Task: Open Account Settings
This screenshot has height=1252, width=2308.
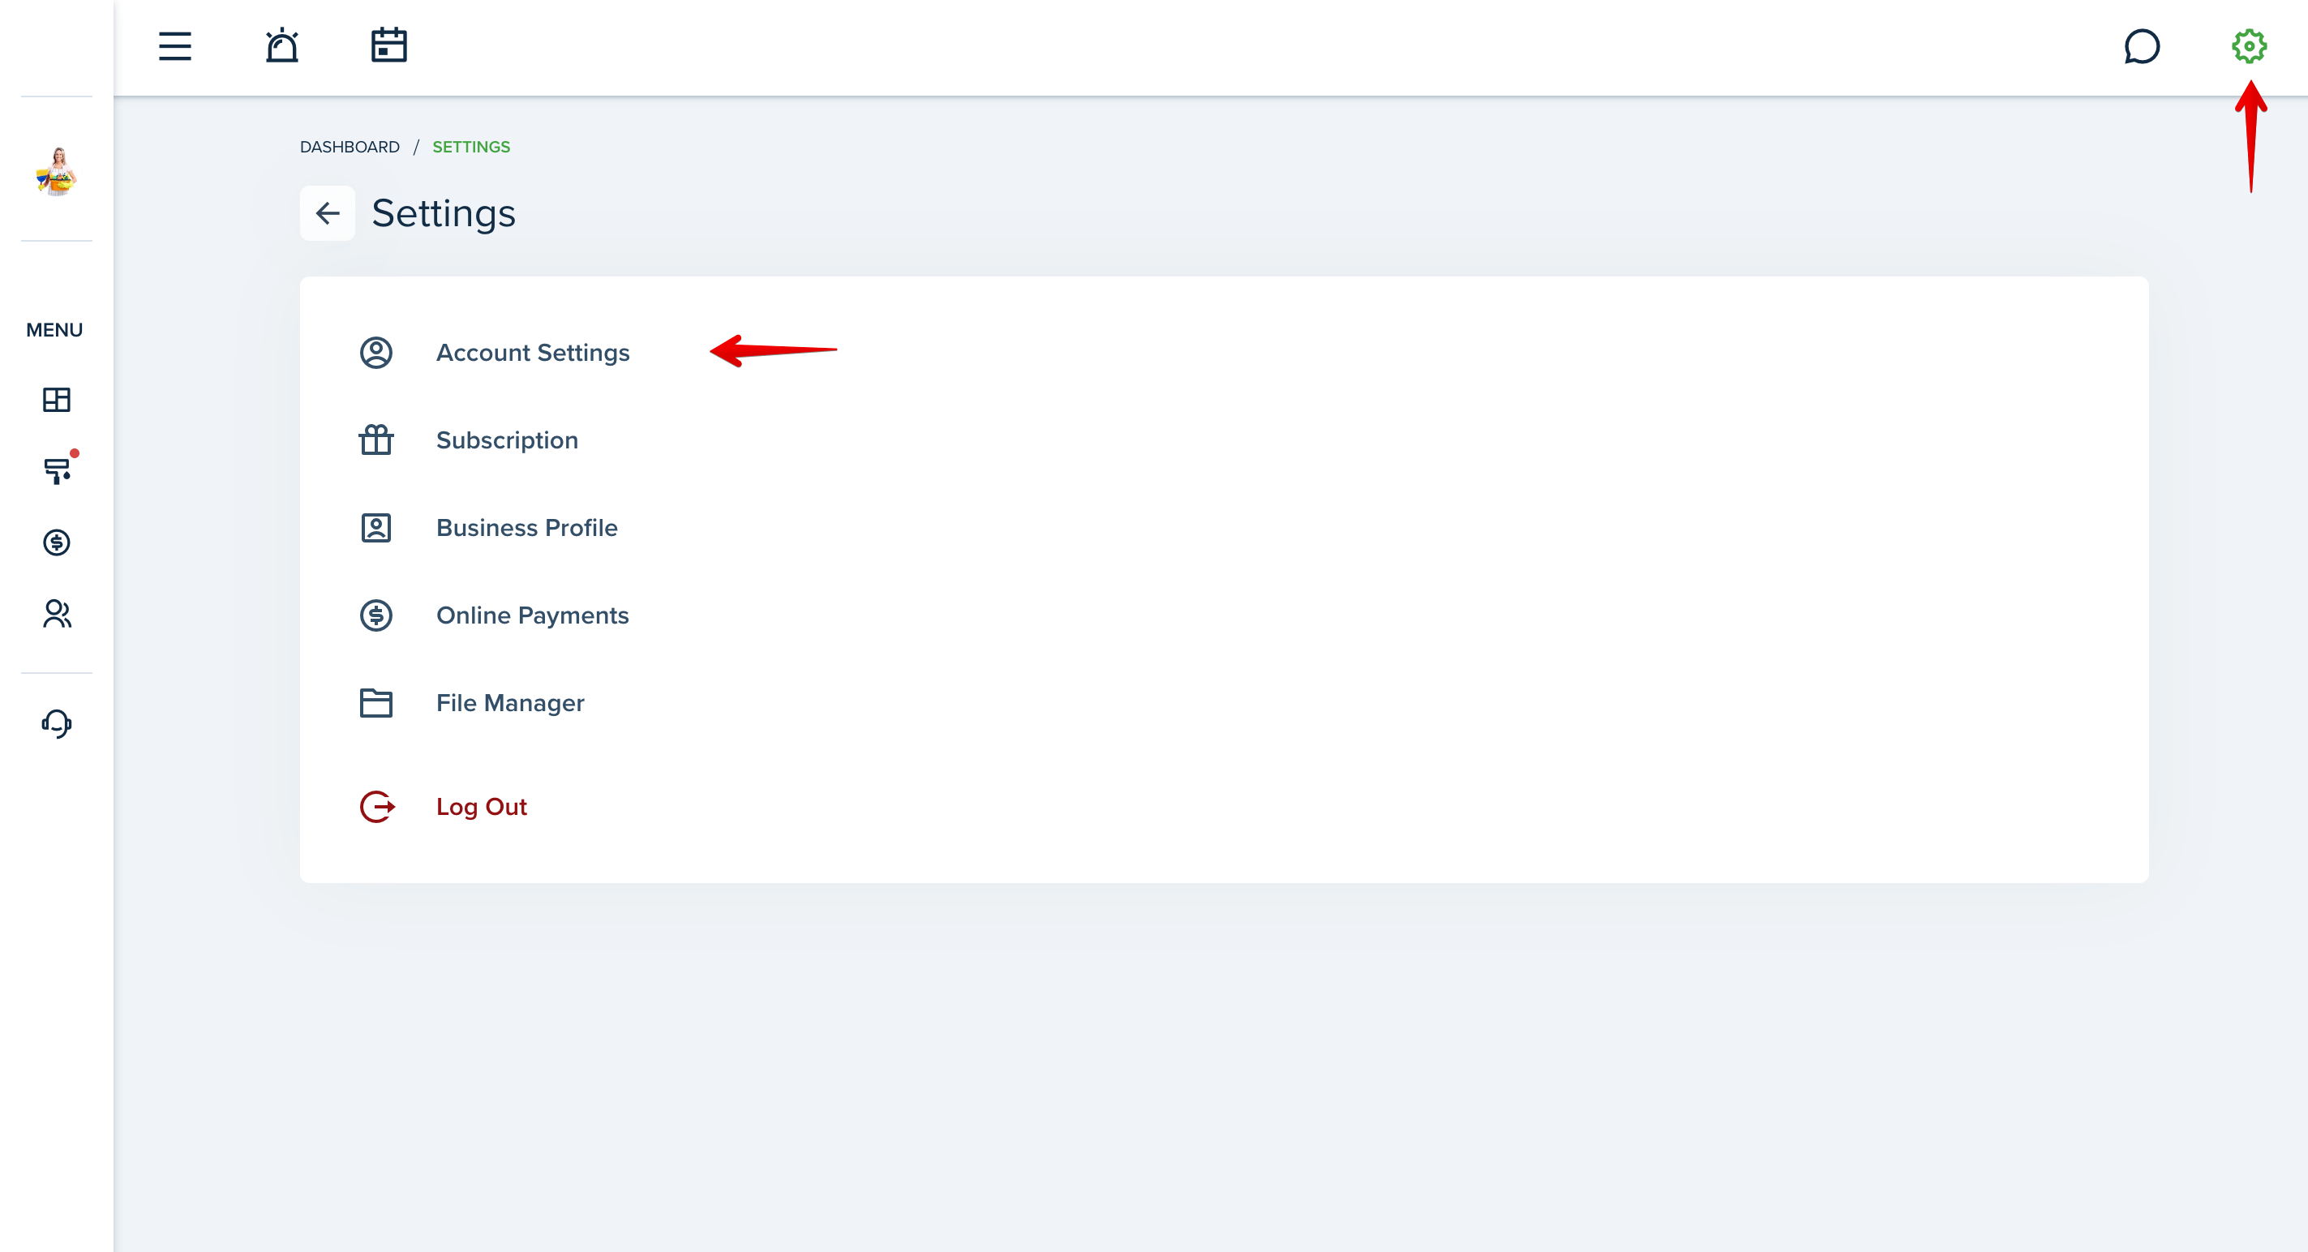Action: click(x=533, y=353)
